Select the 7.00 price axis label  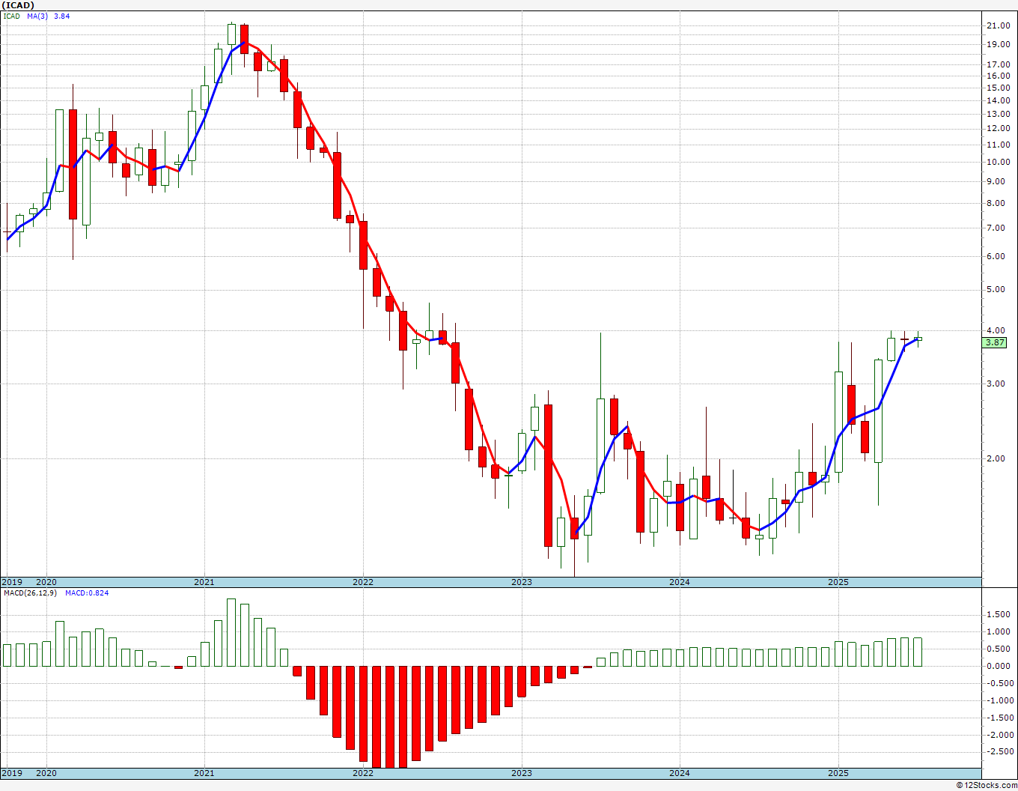[x=996, y=228]
